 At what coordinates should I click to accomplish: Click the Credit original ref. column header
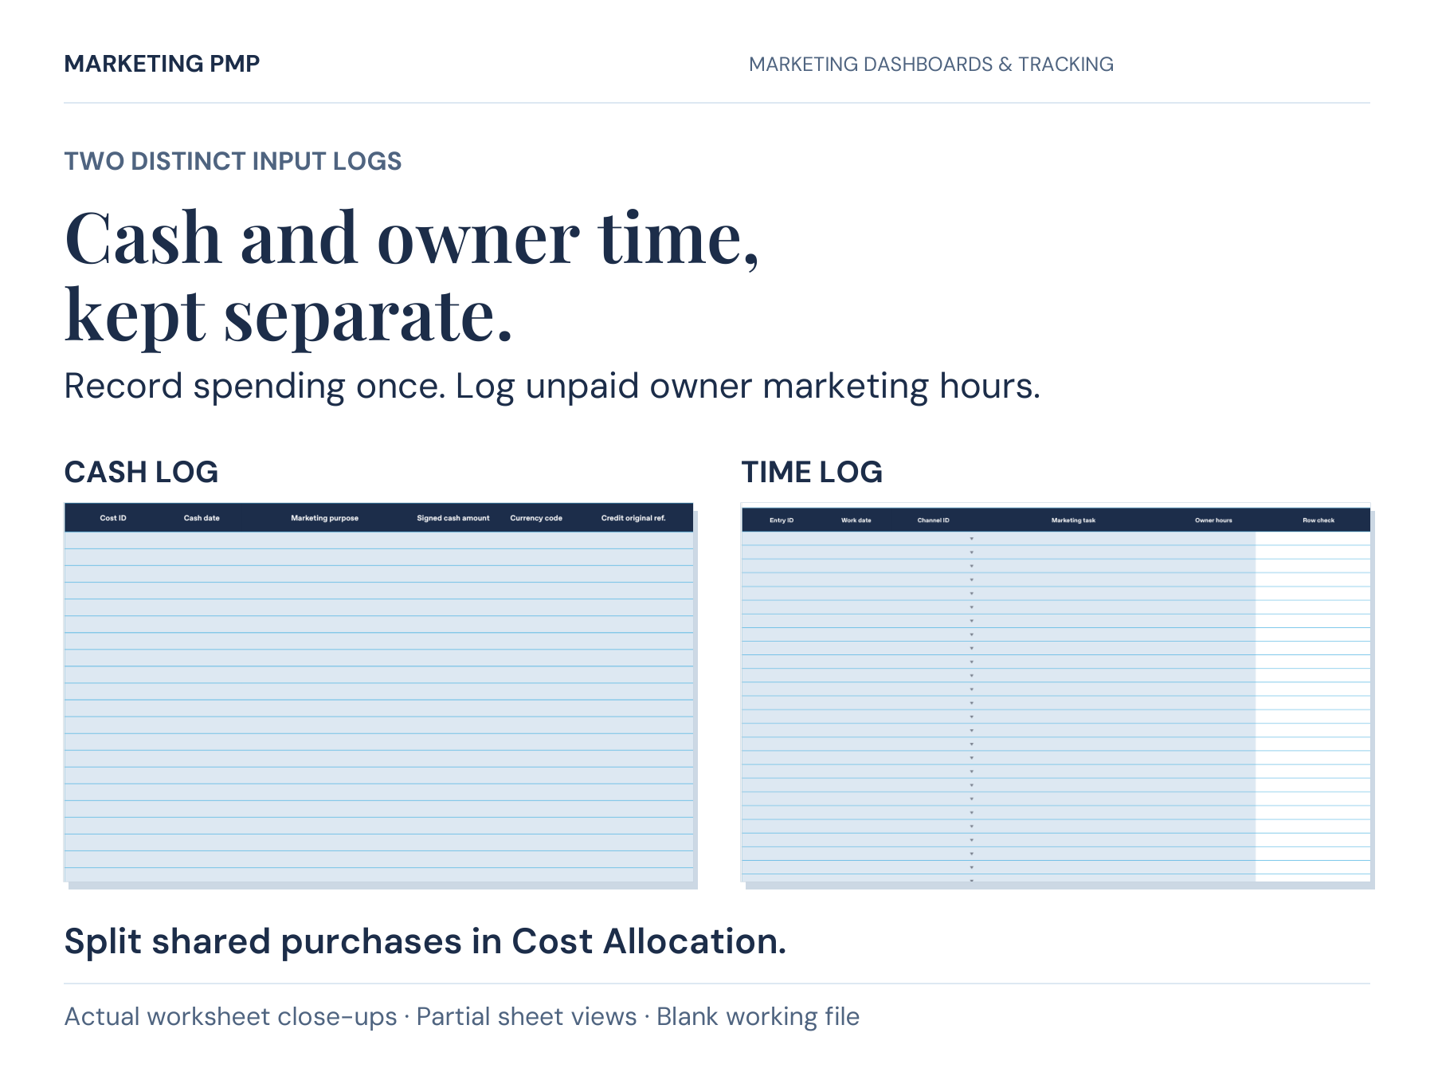coord(633,518)
